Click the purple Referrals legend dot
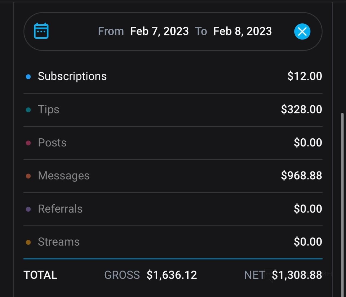The height and width of the screenshot is (297, 346). point(28,209)
